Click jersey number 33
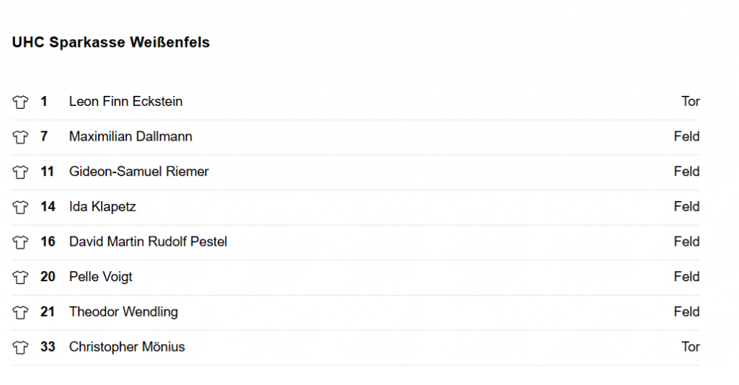The image size is (739, 385). coord(48,347)
